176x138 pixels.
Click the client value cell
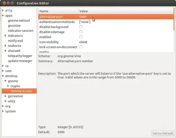(83, 42)
